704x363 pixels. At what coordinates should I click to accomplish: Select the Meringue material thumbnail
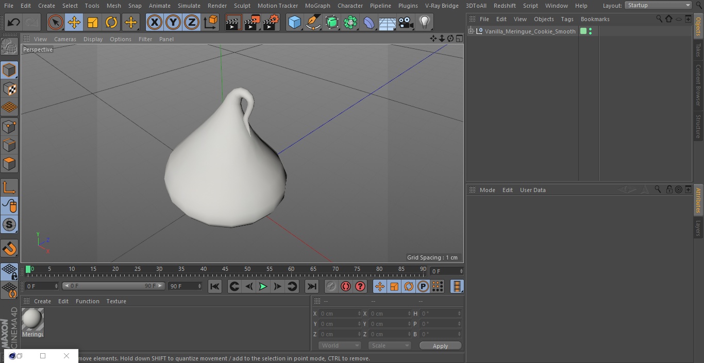(x=32, y=320)
